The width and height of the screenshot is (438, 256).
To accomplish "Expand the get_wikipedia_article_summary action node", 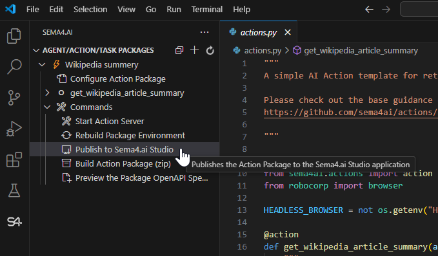I will (x=47, y=93).
